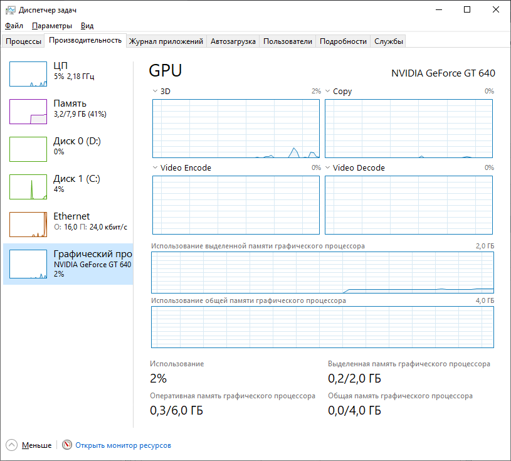This screenshot has height=461, width=511.
Task: Open the Открыть монитор ресурсов link
Action: tap(123, 445)
